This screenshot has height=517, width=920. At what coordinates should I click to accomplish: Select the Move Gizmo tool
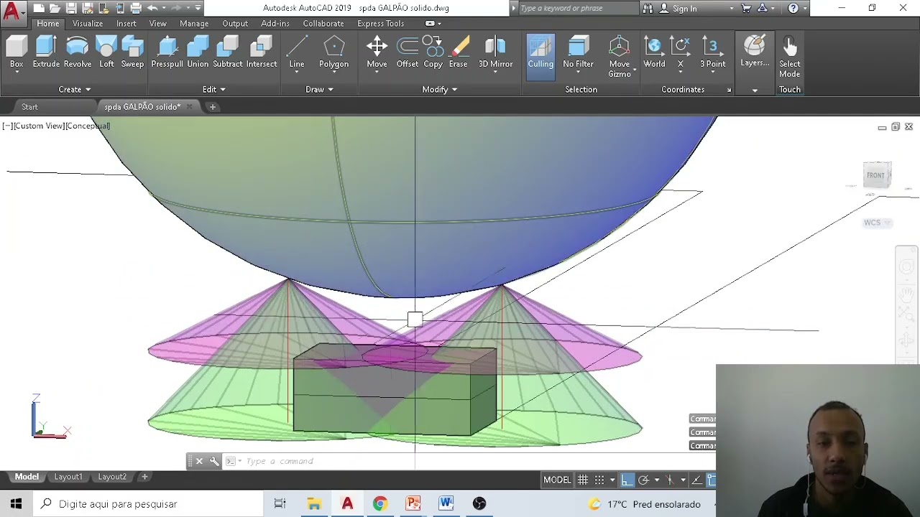point(619,57)
